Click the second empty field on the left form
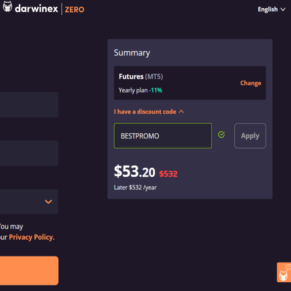The image size is (291, 291). click(x=29, y=153)
